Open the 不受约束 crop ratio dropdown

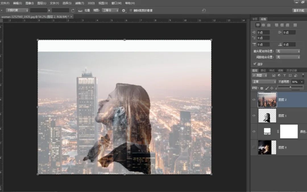click(x=17, y=11)
